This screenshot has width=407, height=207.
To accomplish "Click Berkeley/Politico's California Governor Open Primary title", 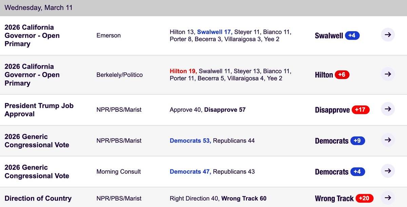I will point(32,75).
